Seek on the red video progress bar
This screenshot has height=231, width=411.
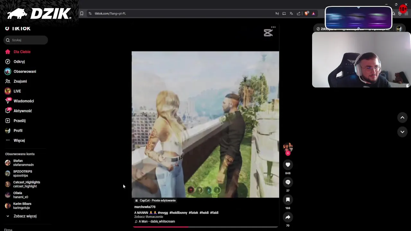click(205, 227)
